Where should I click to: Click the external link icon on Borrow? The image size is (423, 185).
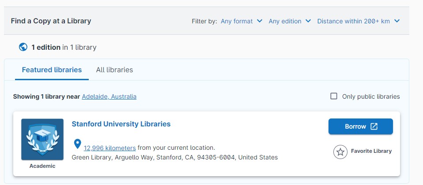(x=374, y=126)
